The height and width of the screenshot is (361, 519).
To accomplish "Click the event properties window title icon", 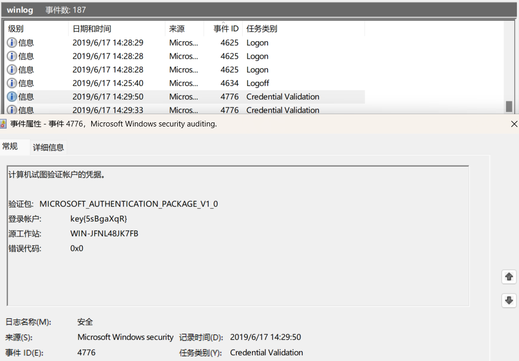I will (x=3, y=124).
